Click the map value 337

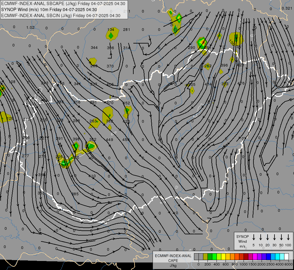tap(94, 84)
